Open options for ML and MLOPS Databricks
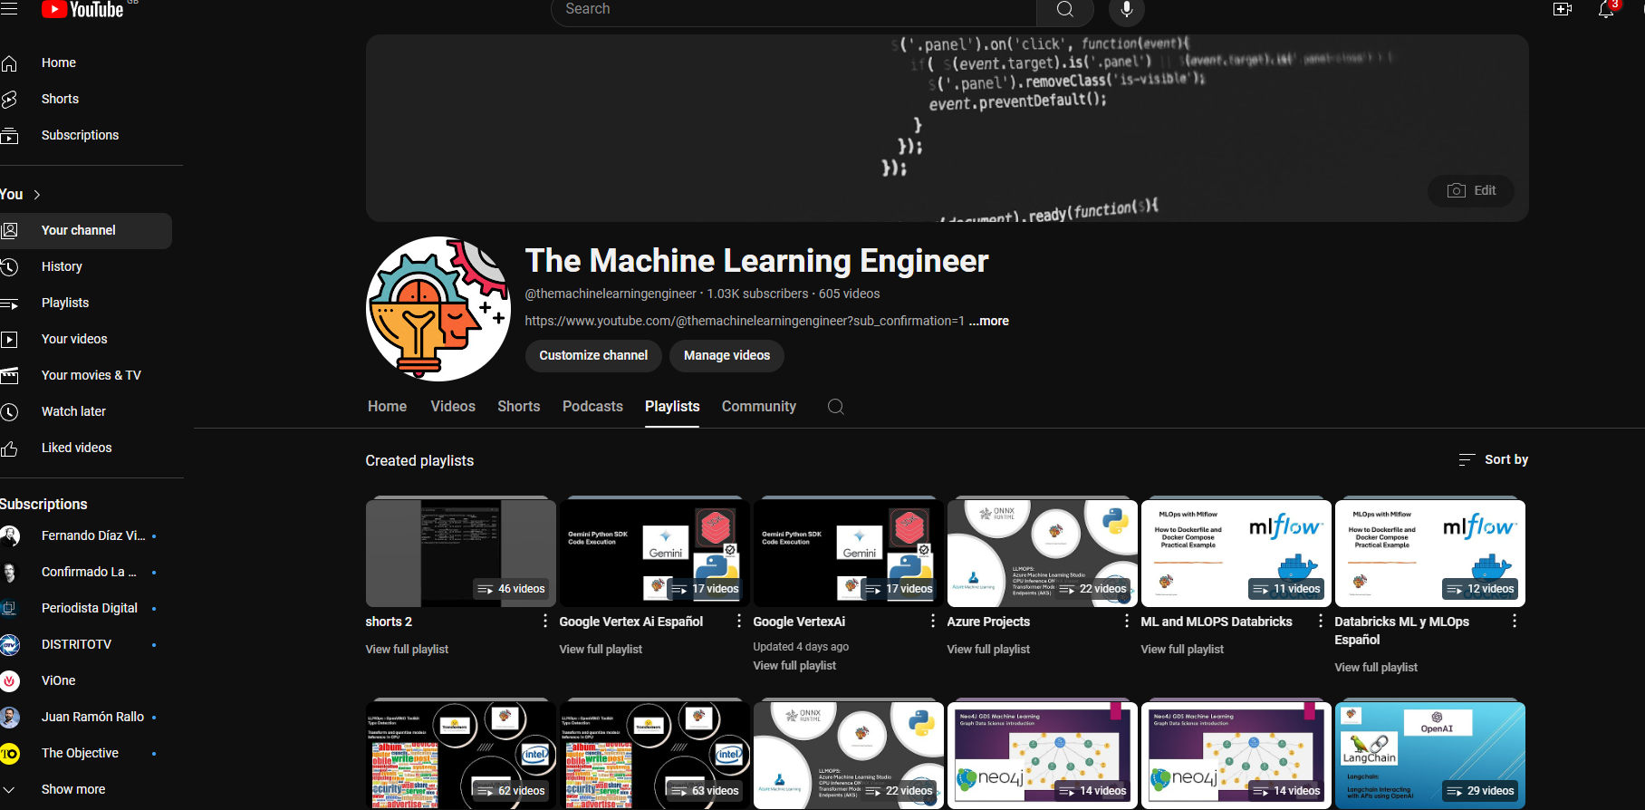The width and height of the screenshot is (1645, 810). (x=1320, y=621)
